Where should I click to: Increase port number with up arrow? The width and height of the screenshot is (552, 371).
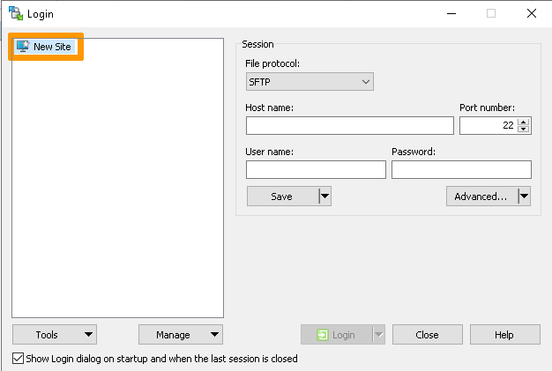524,122
